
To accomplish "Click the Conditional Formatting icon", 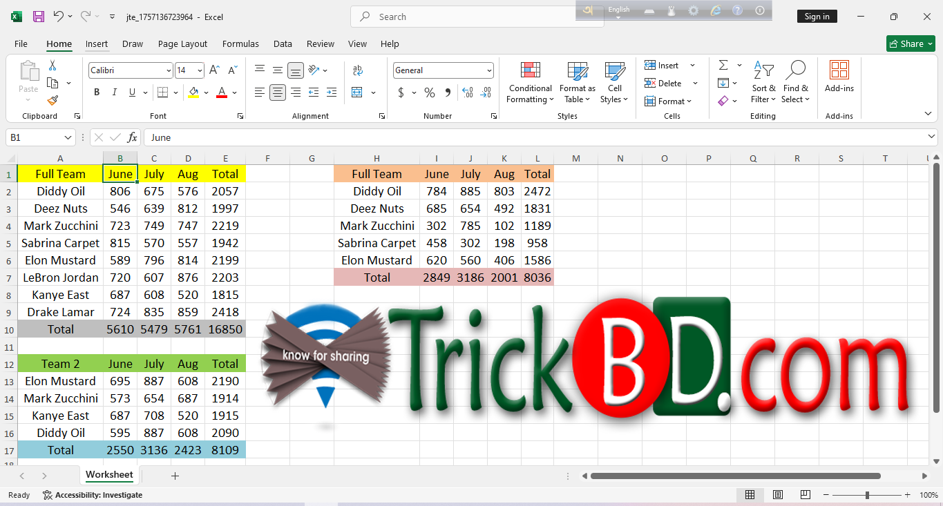I will [x=530, y=71].
